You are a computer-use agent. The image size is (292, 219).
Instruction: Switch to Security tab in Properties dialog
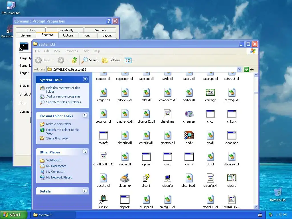(x=100, y=30)
